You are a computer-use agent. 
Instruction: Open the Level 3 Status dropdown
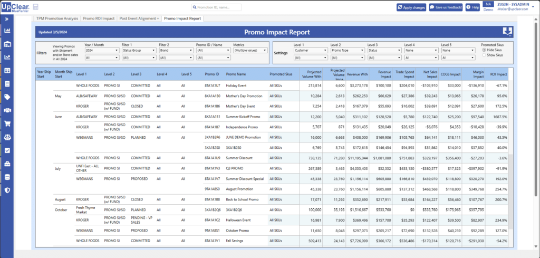click(x=384, y=50)
